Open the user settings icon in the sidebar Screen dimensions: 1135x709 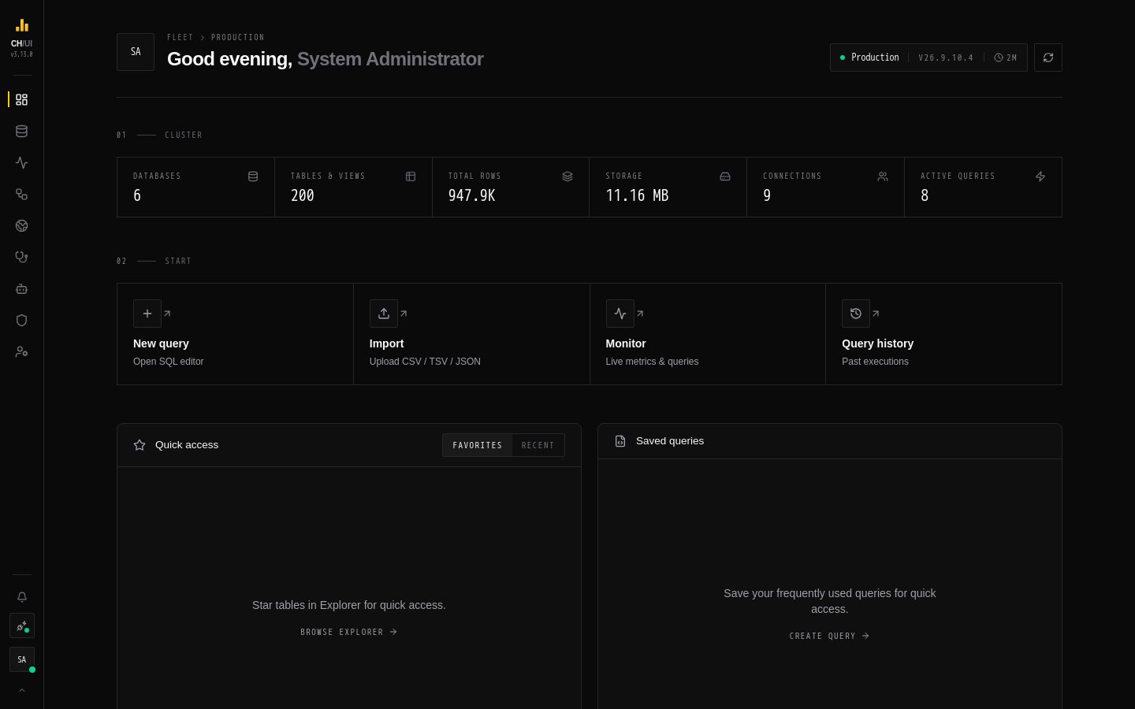22,352
